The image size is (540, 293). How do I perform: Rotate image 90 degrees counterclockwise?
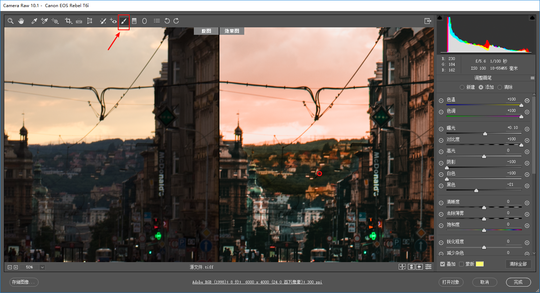[167, 21]
